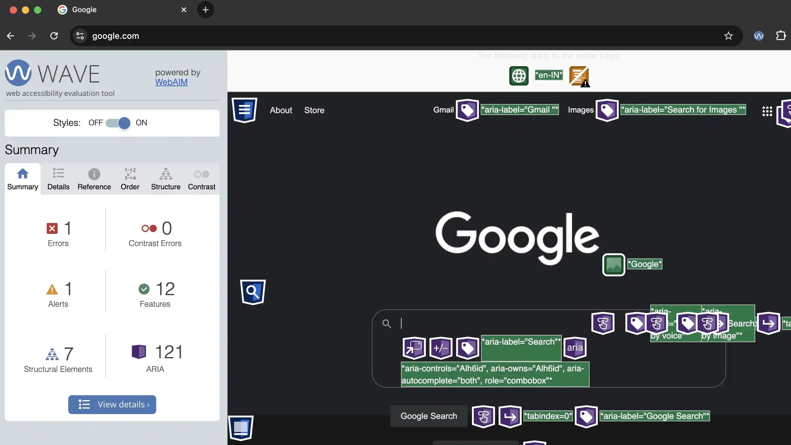Viewport: 791px width, 445px height.
Task: Open the Gmail link
Action: click(x=443, y=110)
